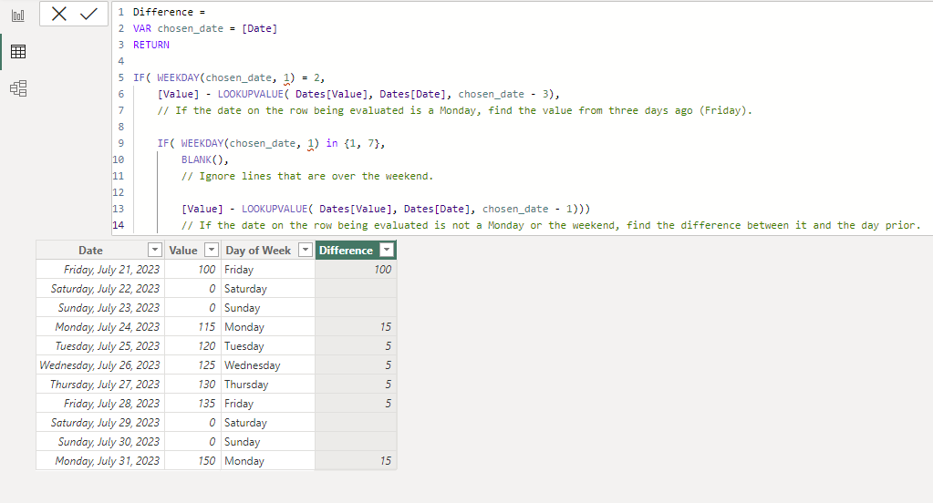The width and height of the screenshot is (933, 503).
Task: Commit the formula with the checkmark icon
Action: pos(88,14)
